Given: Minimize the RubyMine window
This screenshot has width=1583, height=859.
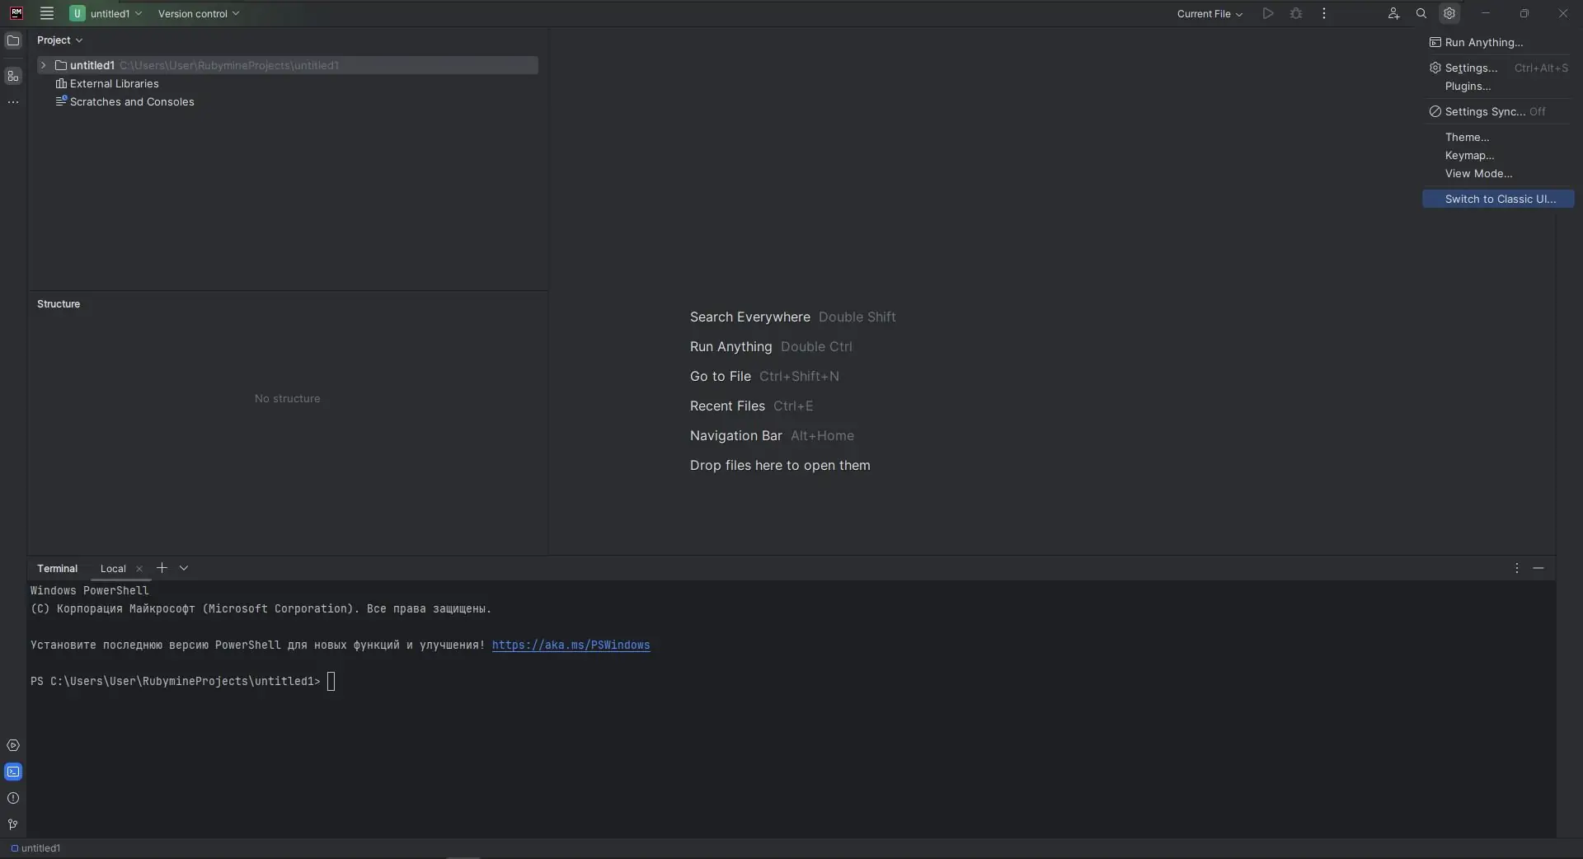Looking at the screenshot, I should point(1486,13).
